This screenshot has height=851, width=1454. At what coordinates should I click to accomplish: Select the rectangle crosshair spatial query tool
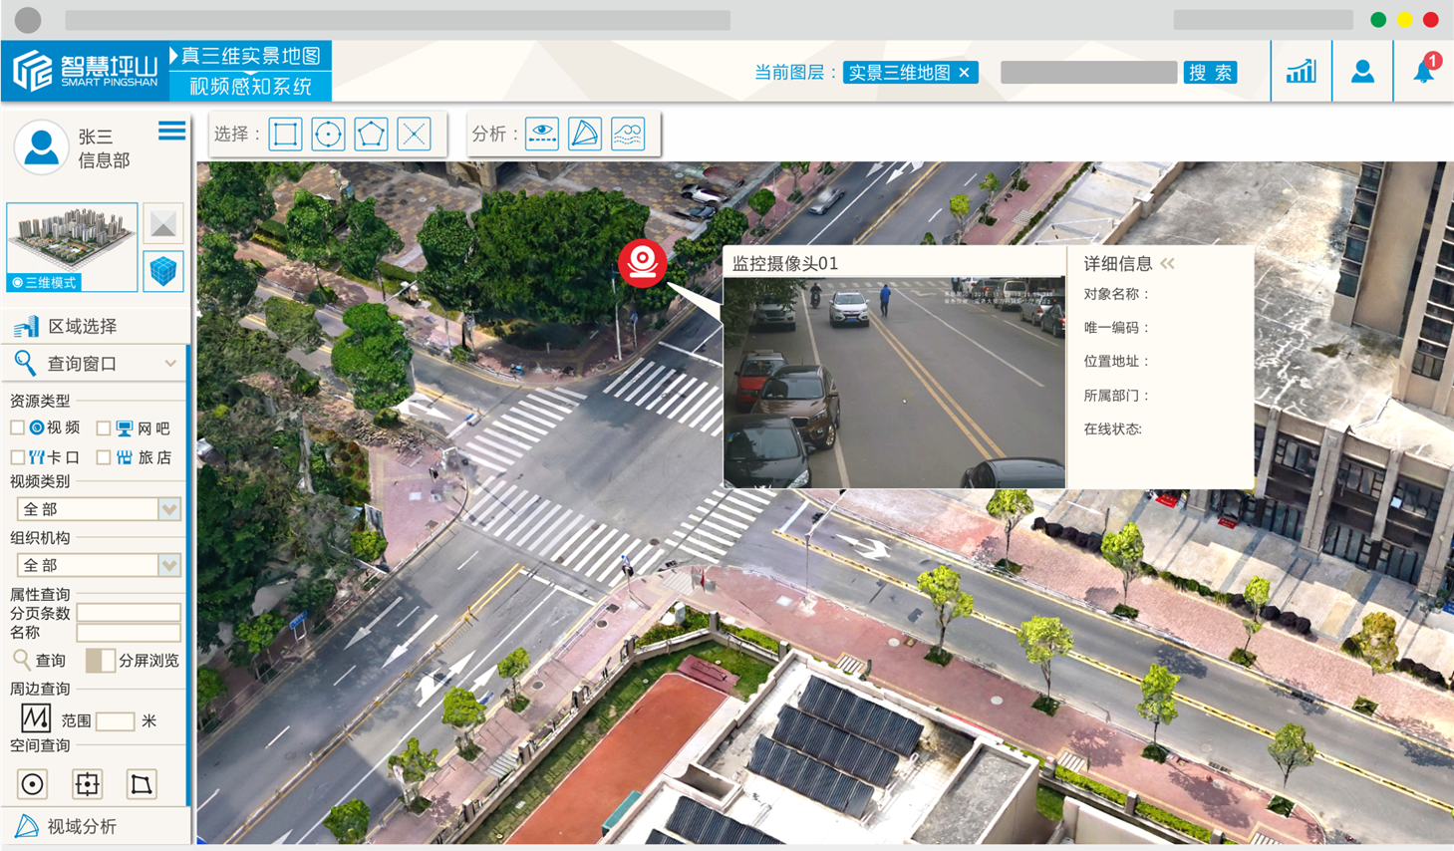[x=87, y=784]
